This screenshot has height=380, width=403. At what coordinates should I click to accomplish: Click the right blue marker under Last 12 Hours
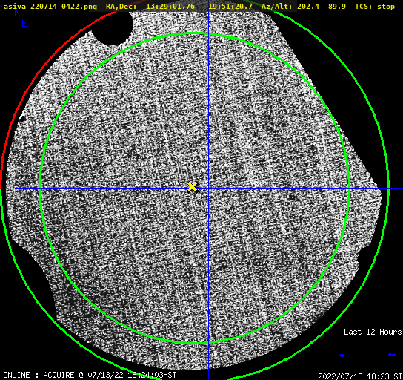(392, 355)
